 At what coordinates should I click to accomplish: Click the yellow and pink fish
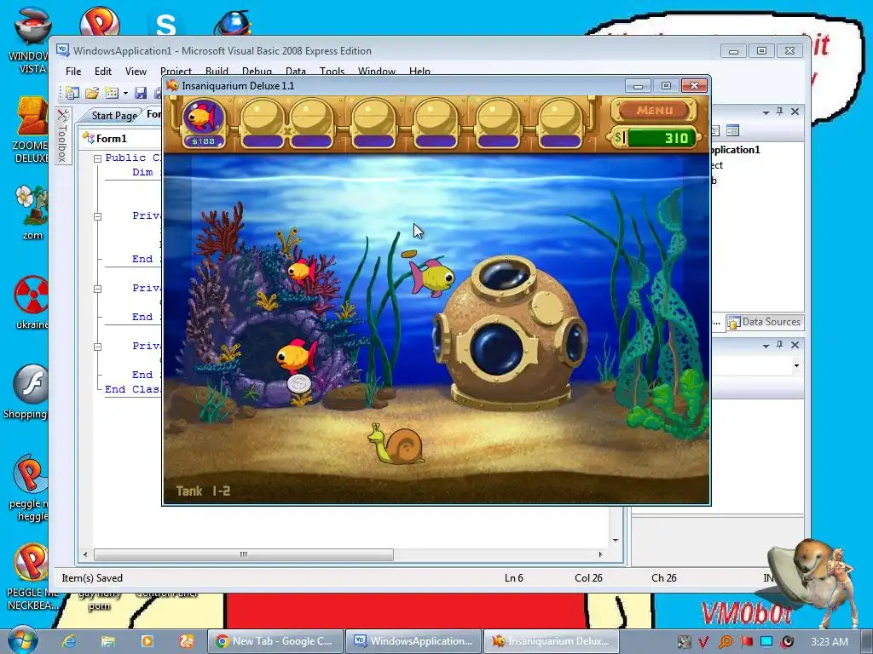click(x=432, y=277)
